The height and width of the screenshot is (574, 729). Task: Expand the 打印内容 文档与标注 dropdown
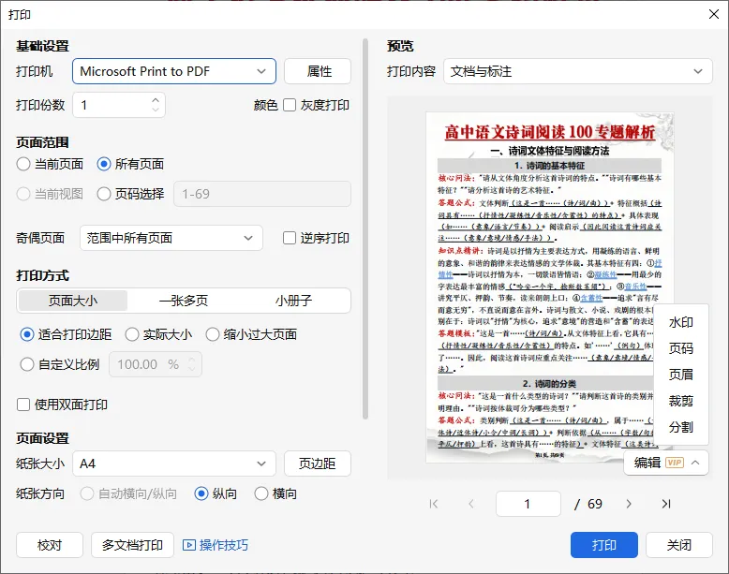(577, 71)
